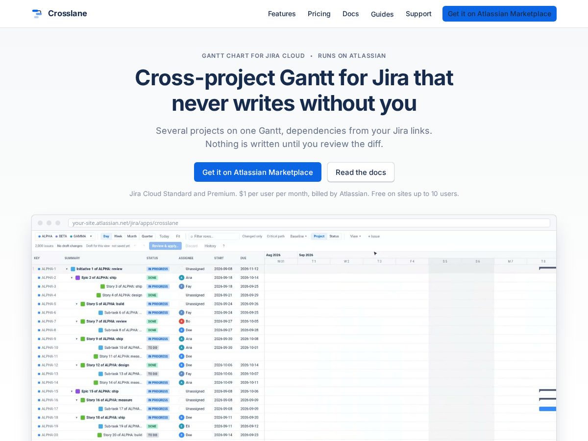This screenshot has width=588, height=441.
Task: Click the Today button
Action: [164, 236]
